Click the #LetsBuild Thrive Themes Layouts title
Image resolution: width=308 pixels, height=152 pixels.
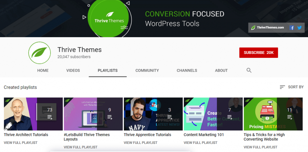coord(87,137)
